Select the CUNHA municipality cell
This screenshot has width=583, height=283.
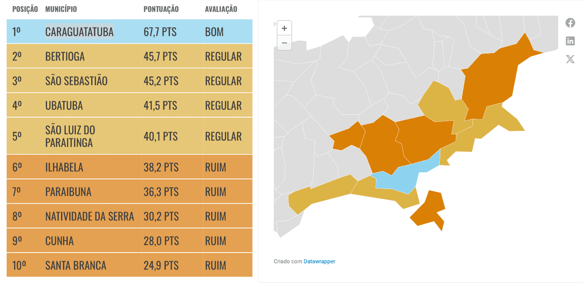(x=60, y=241)
